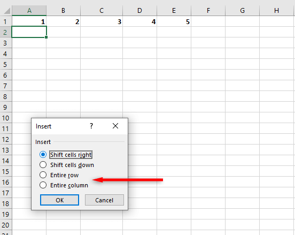This screenshot has width=295, height=235.
Task: Select row 13 header
Action: pos(6,150)
